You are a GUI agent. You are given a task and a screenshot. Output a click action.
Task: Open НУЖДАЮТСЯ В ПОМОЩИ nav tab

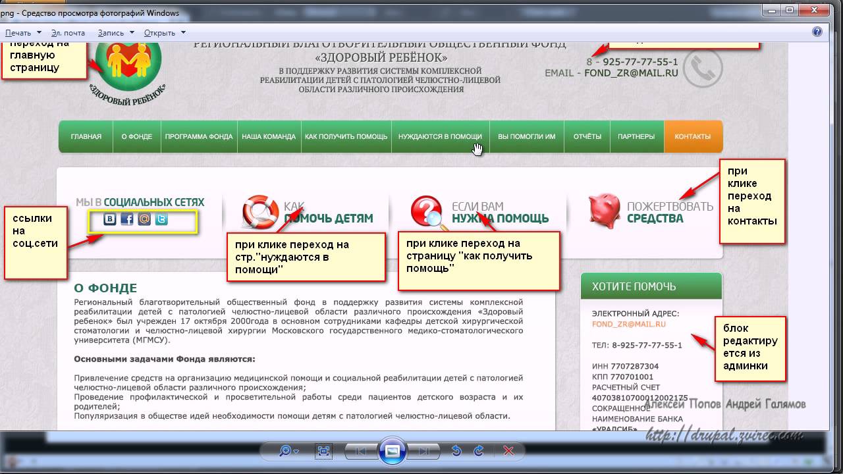tap(440, 137)
